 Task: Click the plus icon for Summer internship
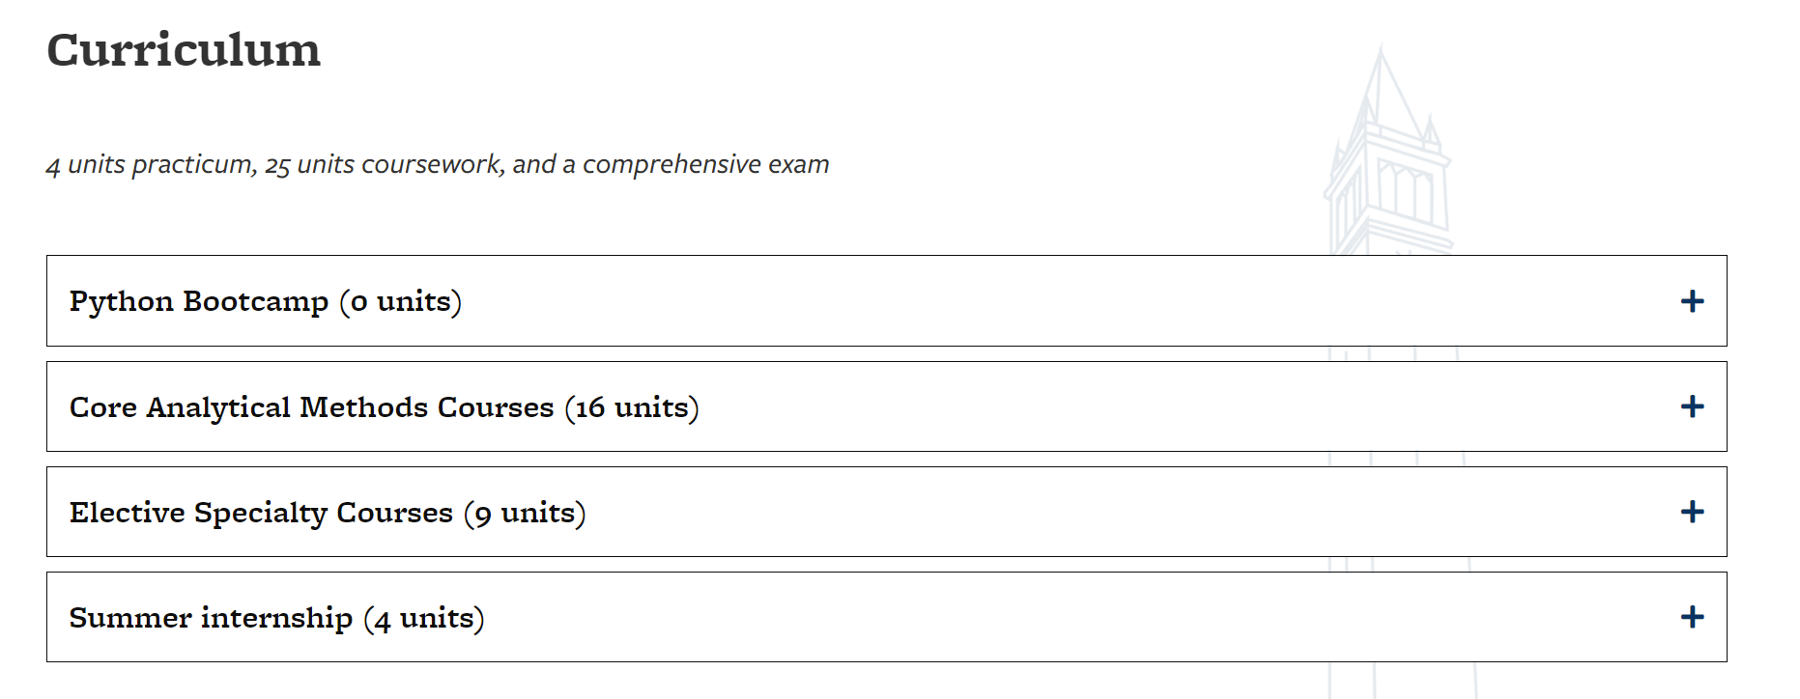point(1692,617)
